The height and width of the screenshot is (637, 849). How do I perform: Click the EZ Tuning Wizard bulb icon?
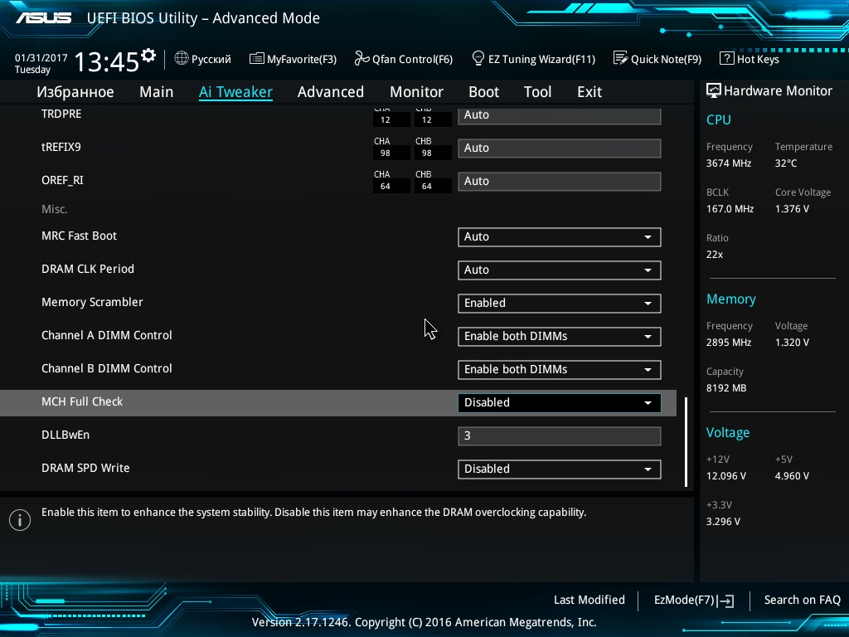point(478,58)
